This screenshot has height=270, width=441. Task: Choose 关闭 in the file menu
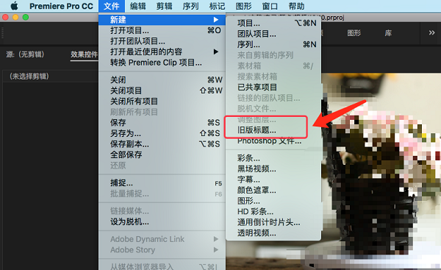pyautogui.click(x=162, y=80)
